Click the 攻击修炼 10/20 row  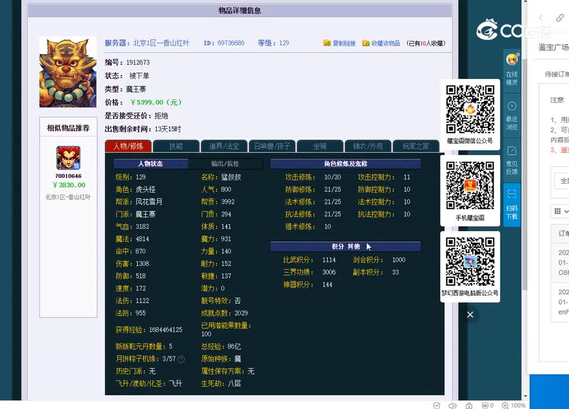(x=313, y=177)
